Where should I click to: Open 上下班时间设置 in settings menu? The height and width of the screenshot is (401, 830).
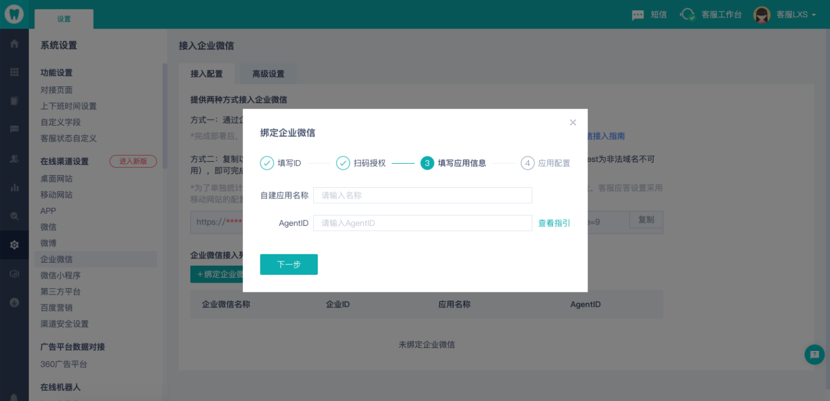click(x=68, y=106)
